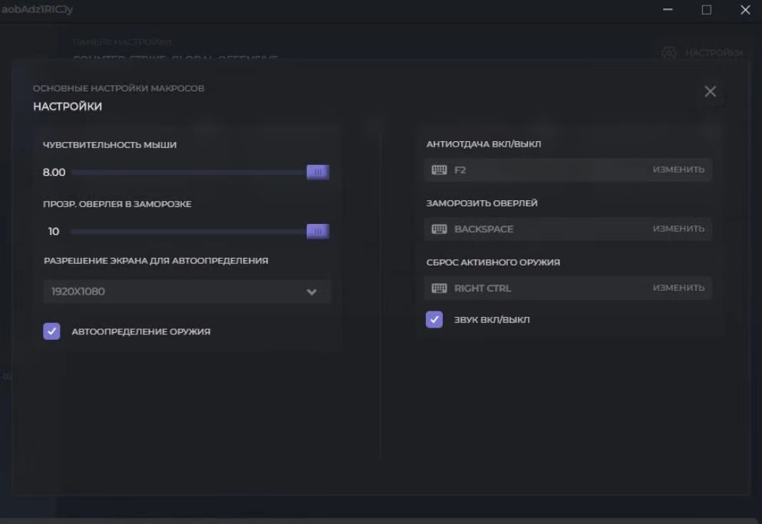Viewport: 762px width, 524px height.
Task: Maximize the application window
Action: coord(707,10)
